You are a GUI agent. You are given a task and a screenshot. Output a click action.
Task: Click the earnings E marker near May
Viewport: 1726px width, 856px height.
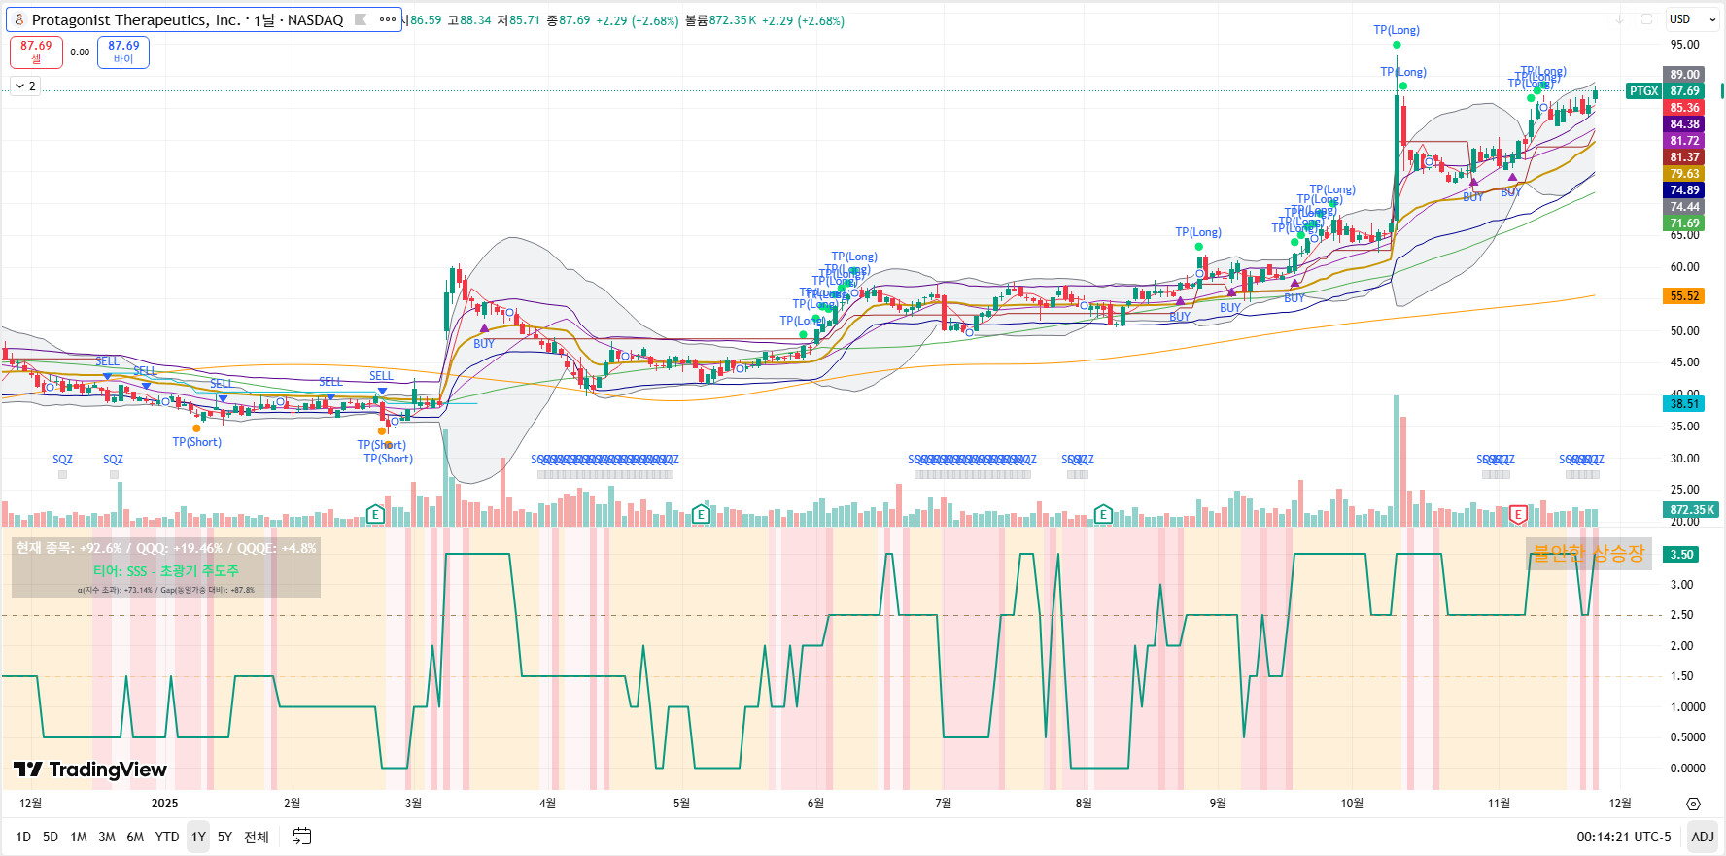(x=701, y=514)
